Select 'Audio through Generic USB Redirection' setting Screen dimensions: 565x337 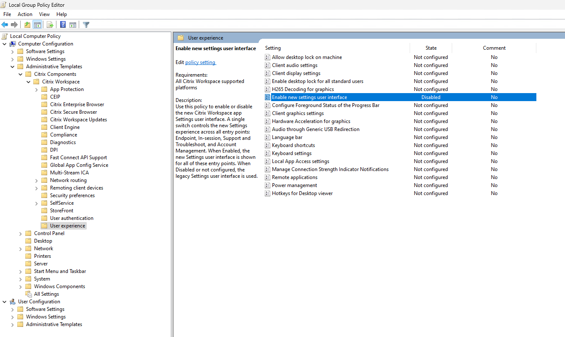tap(315, 129)
